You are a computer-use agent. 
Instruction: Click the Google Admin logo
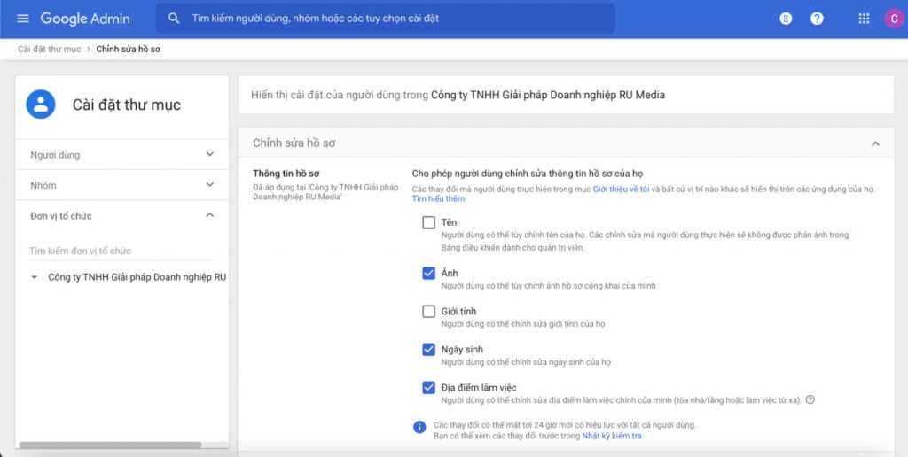click(85, 19)
